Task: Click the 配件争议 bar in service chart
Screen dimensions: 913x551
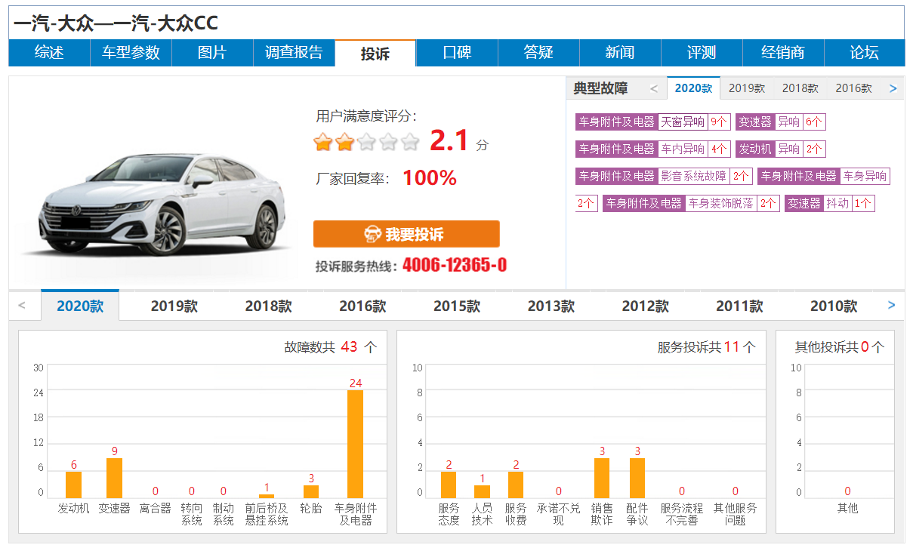Action: (637, 478)
